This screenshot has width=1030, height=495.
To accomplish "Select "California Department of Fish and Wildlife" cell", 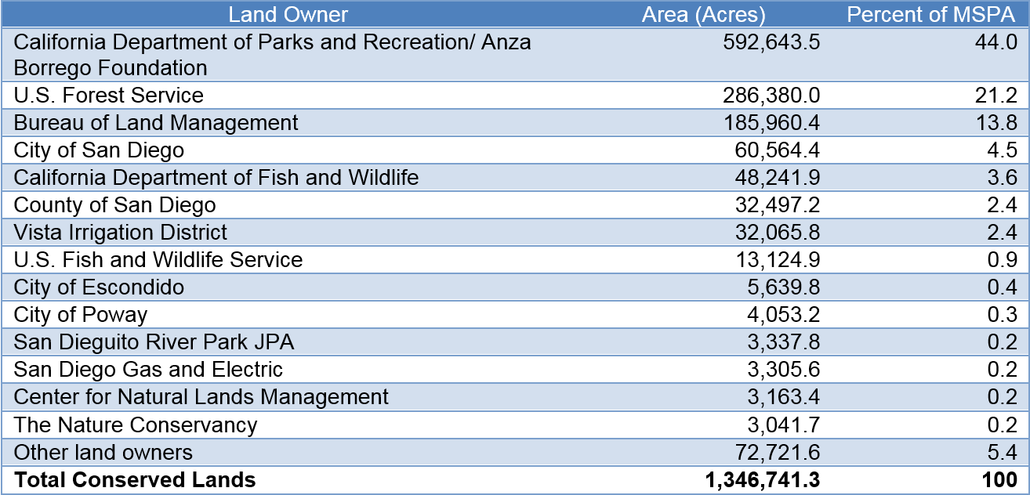I will 216,178.
